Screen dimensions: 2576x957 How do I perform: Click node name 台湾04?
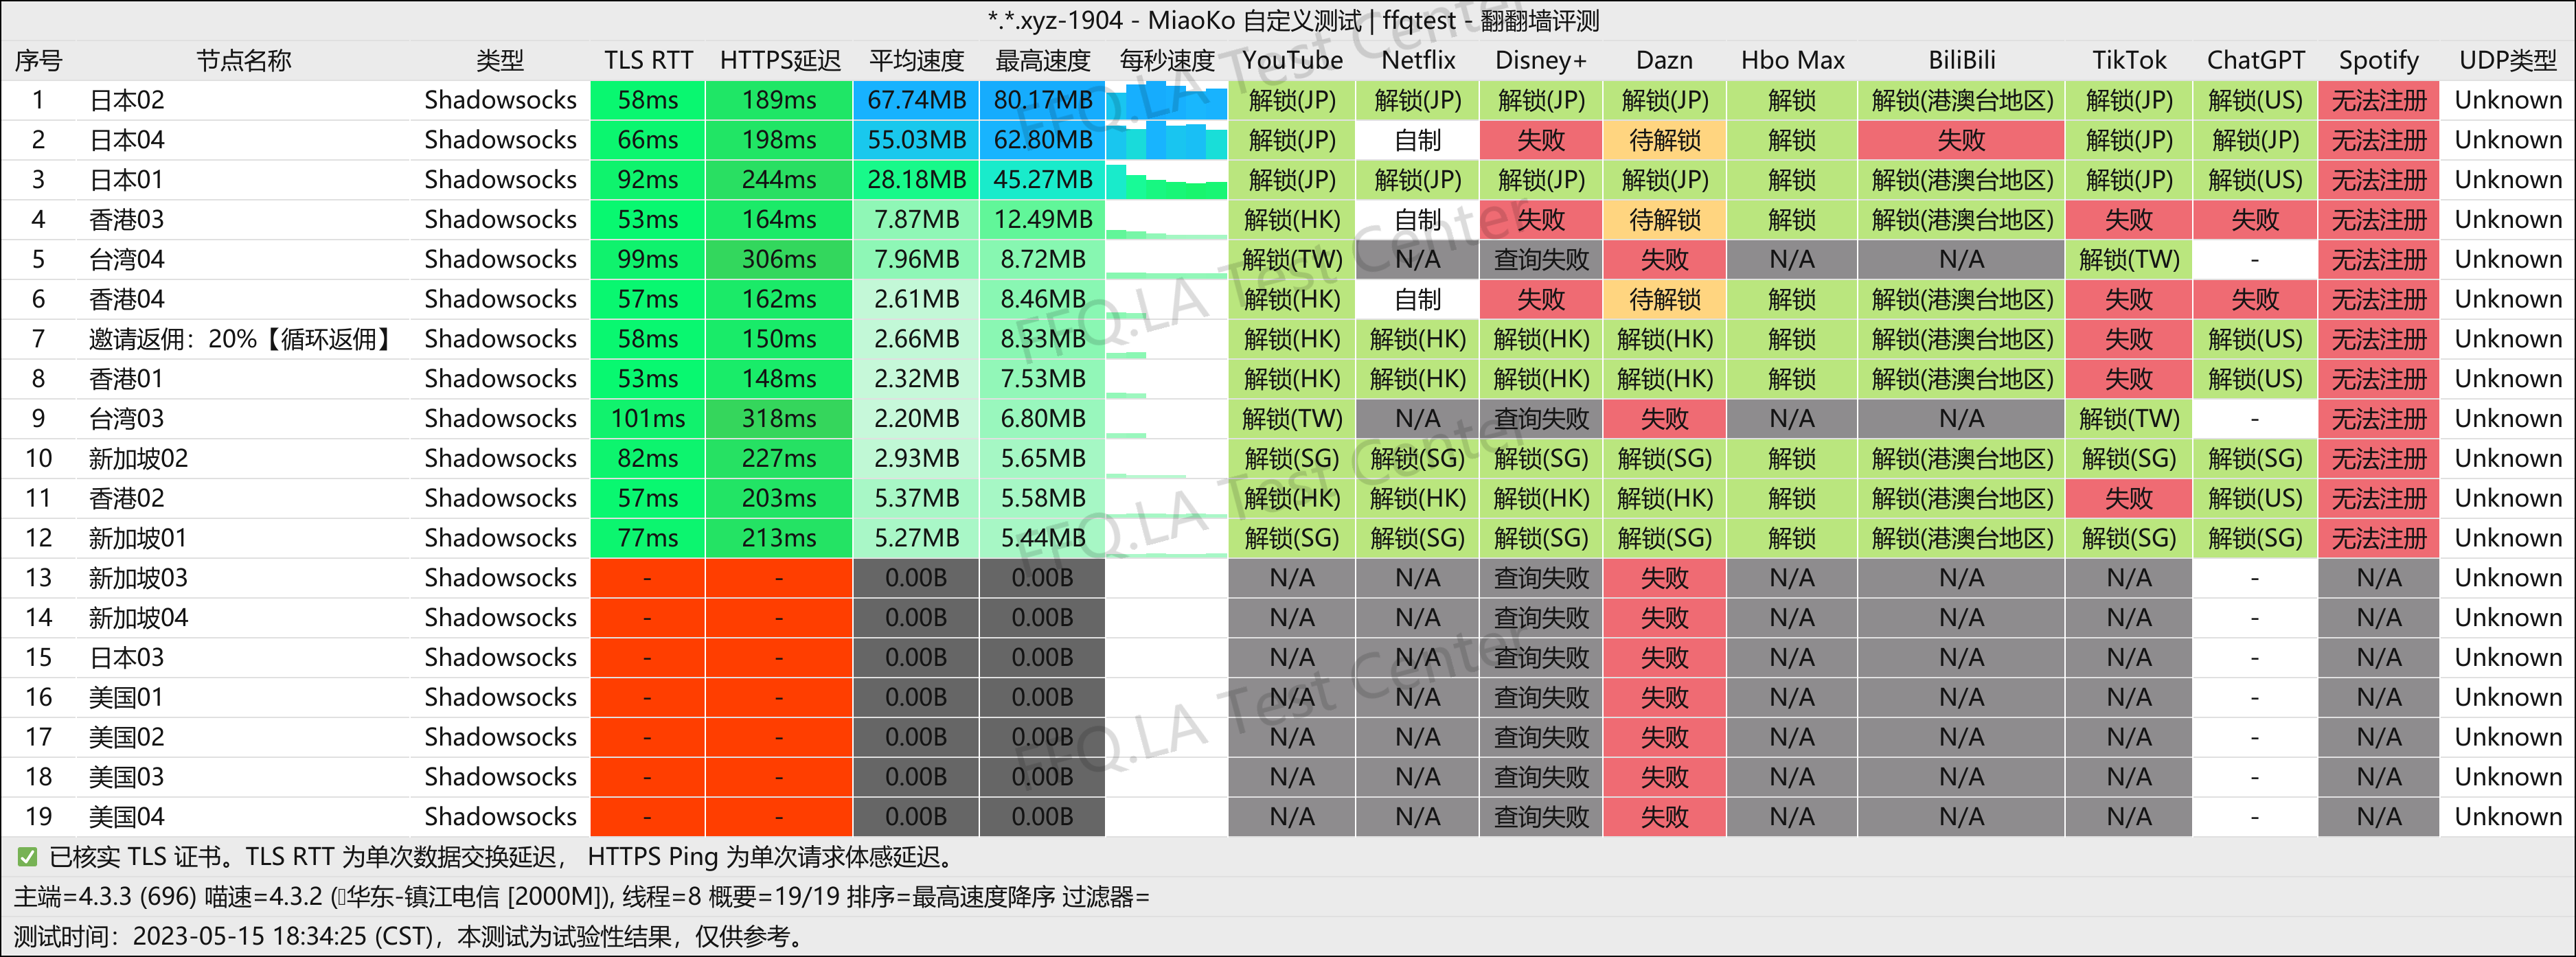point(126,259)
